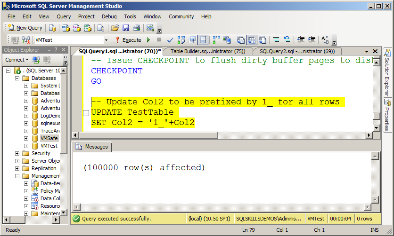
Task: Open the VMTest available databases dropdown
Action: click(106, 40)
